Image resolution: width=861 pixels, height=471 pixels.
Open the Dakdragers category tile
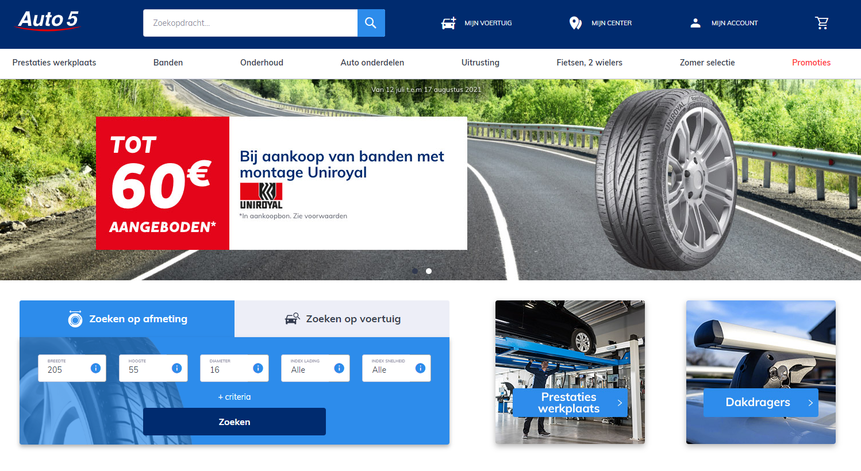click(761, 372)
